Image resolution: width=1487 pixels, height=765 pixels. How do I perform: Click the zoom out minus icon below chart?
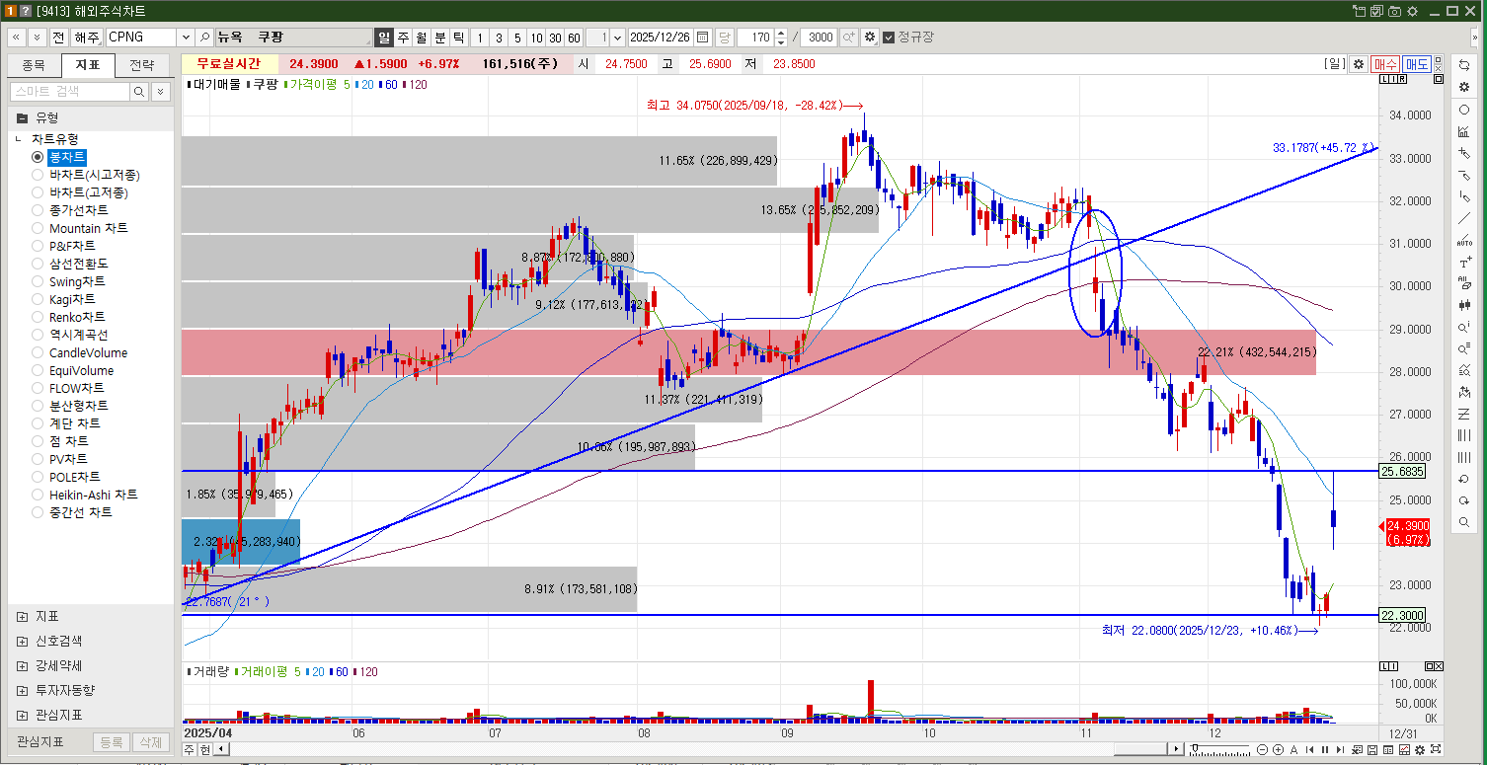click(1262, 750)
